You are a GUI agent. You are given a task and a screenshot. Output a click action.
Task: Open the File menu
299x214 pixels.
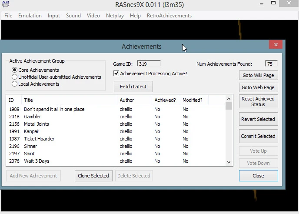tap(8, 16)
